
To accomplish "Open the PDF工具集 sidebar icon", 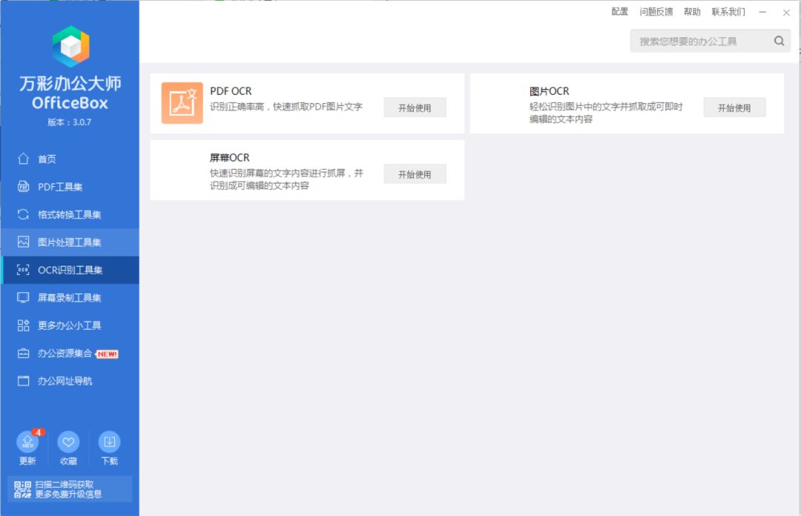I will [24, 186].
